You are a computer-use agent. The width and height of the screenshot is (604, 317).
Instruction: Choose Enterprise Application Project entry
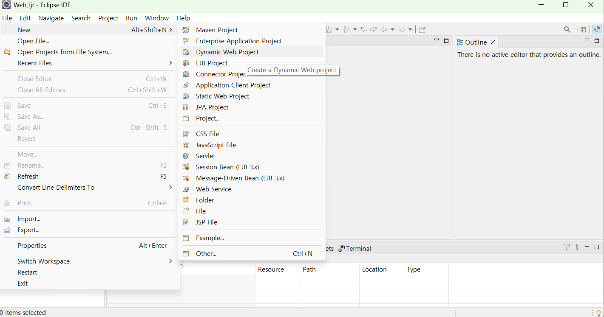(252, 41)
